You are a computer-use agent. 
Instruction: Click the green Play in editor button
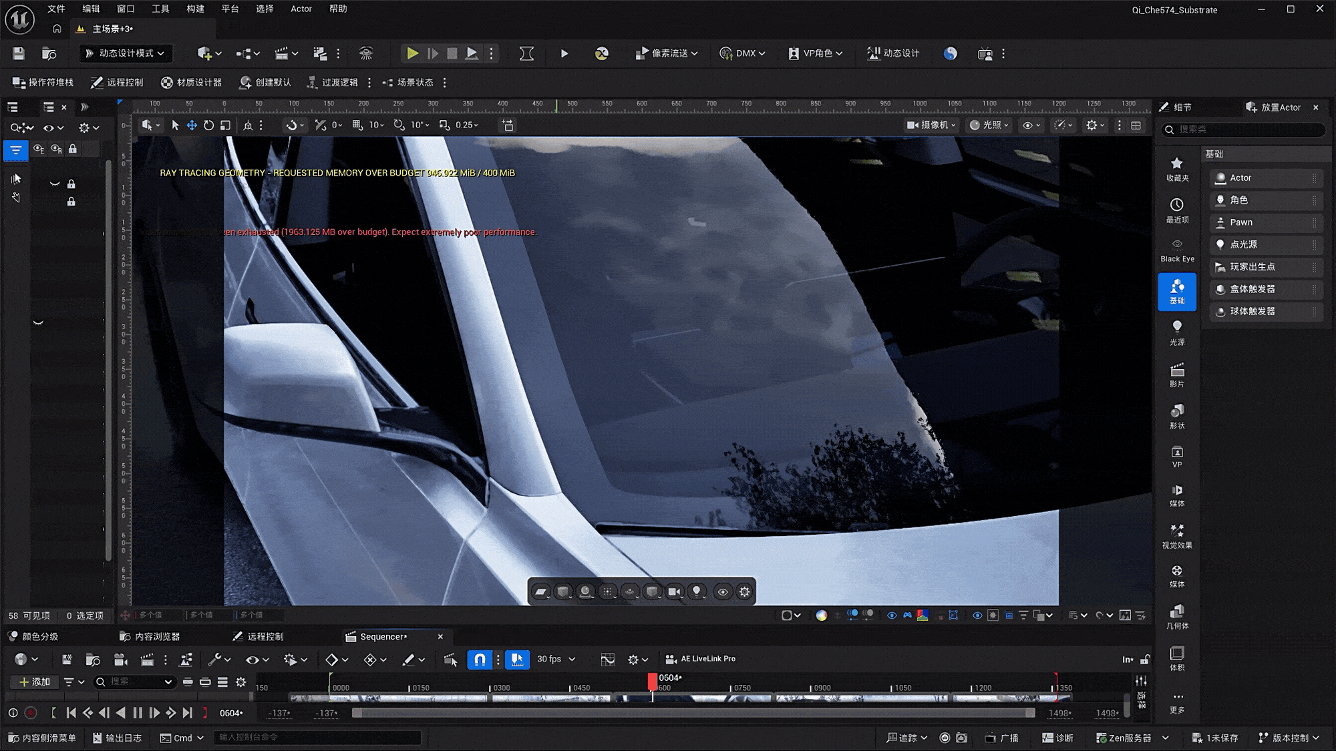pyautogui.click(x=412, y=53)
